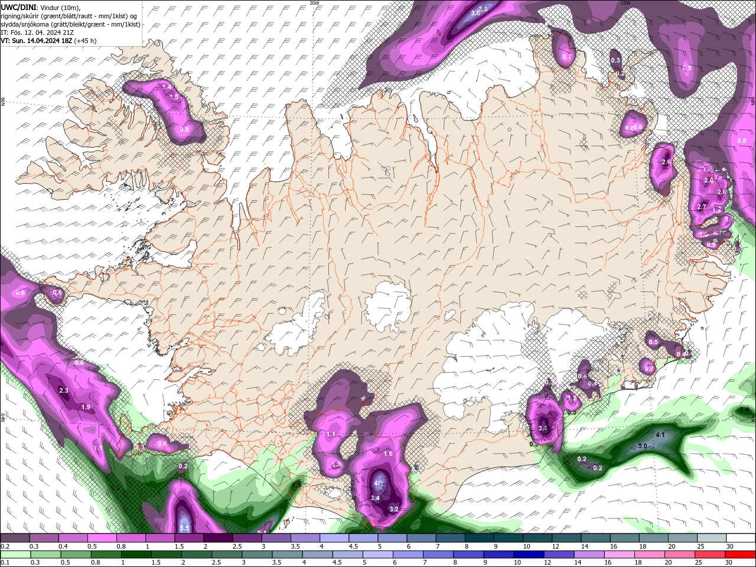Click the '5.5' precipitation value on the map
Image resolution: width=756 pixels, height=567 pixels.
pyautogui.click(x=184, y=528)
